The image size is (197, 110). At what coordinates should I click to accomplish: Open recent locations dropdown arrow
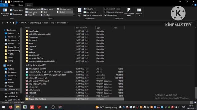(10, 23)
